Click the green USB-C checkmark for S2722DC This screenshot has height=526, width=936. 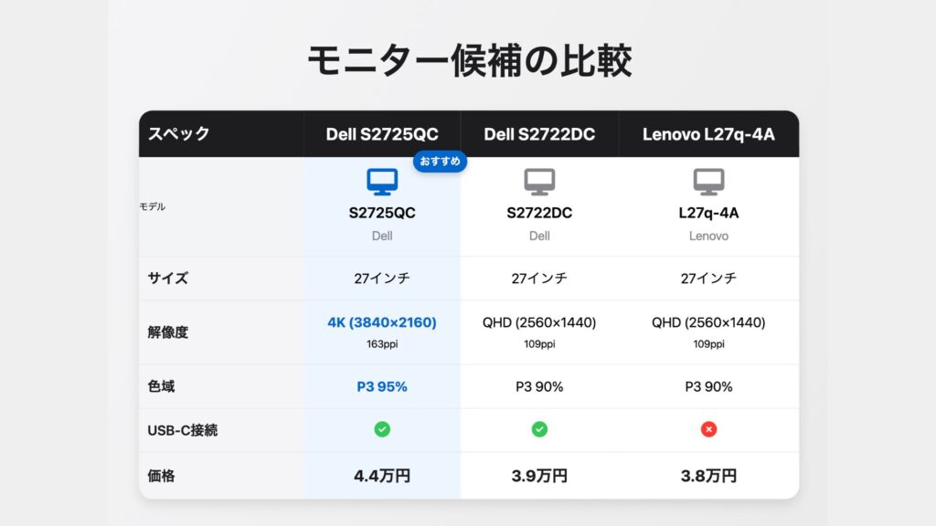click(539, 429)
